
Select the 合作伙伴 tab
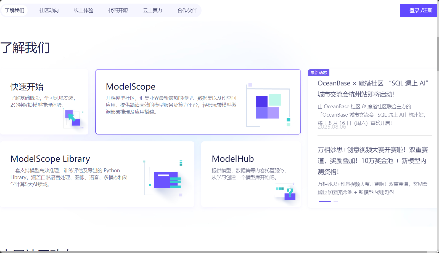coord(187,10)
